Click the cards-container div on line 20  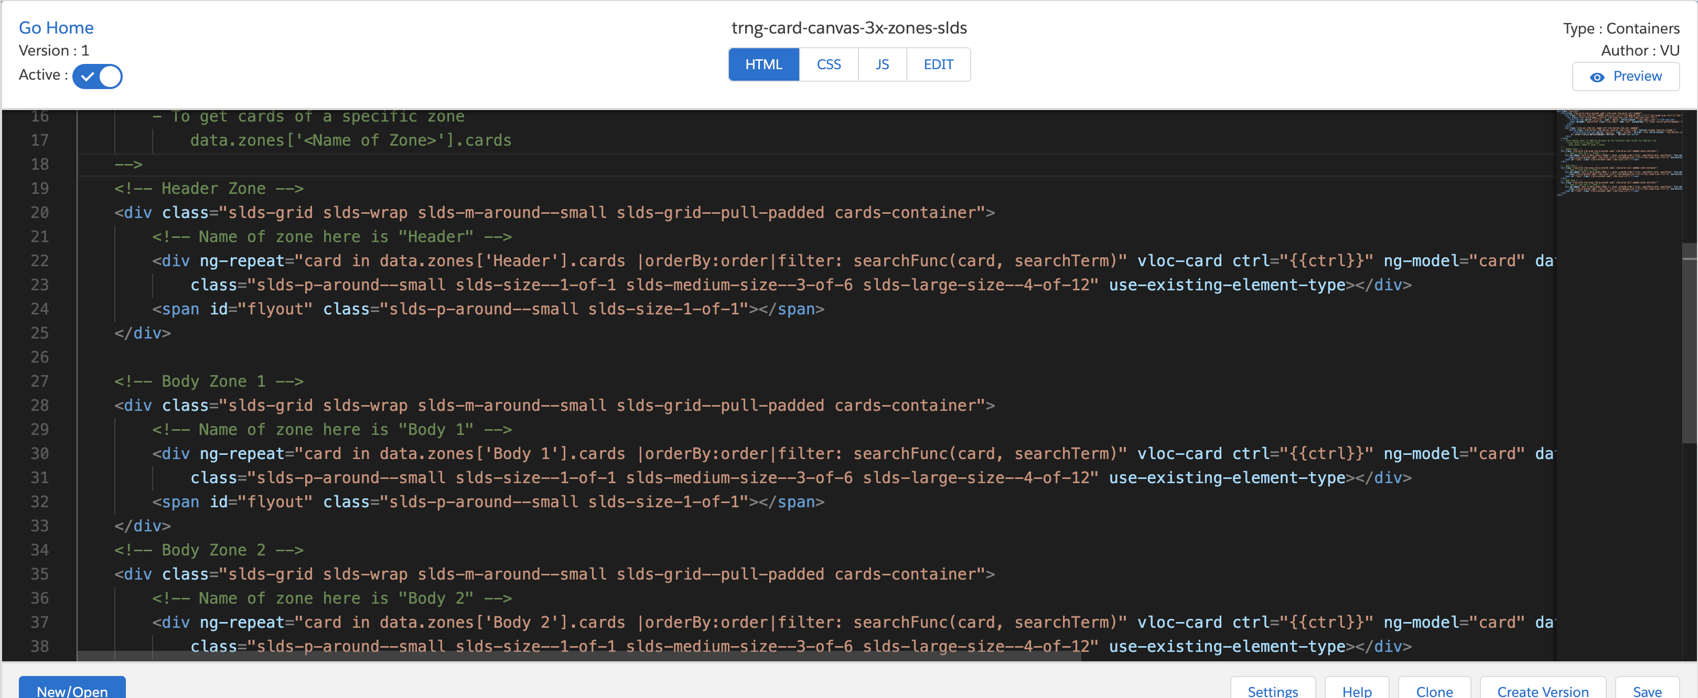click(x=554, y=213)
